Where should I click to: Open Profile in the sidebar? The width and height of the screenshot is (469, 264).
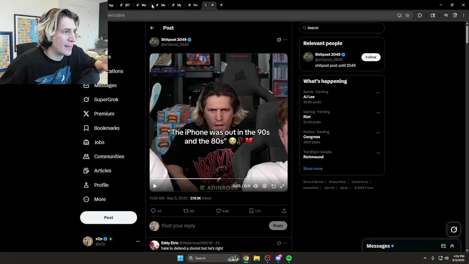[x=96, y=185]
